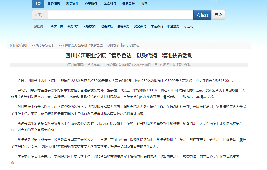The image size is (267, 170).
Task: Click the article title breadcrumb
Action: tap(101, 45)
